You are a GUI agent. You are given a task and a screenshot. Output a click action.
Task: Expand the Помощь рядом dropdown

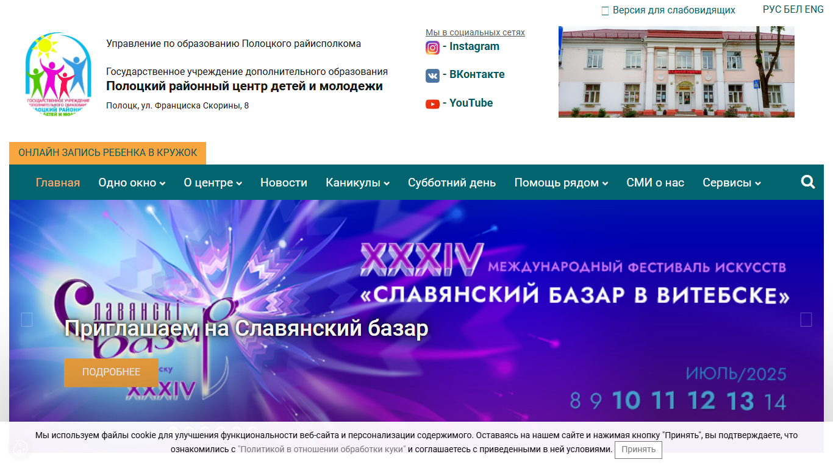(561, 183)
